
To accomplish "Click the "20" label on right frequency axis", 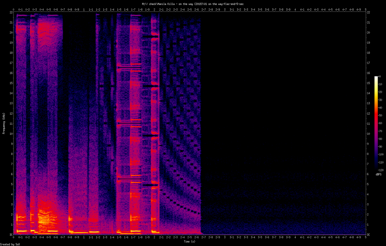I will 368,33.
